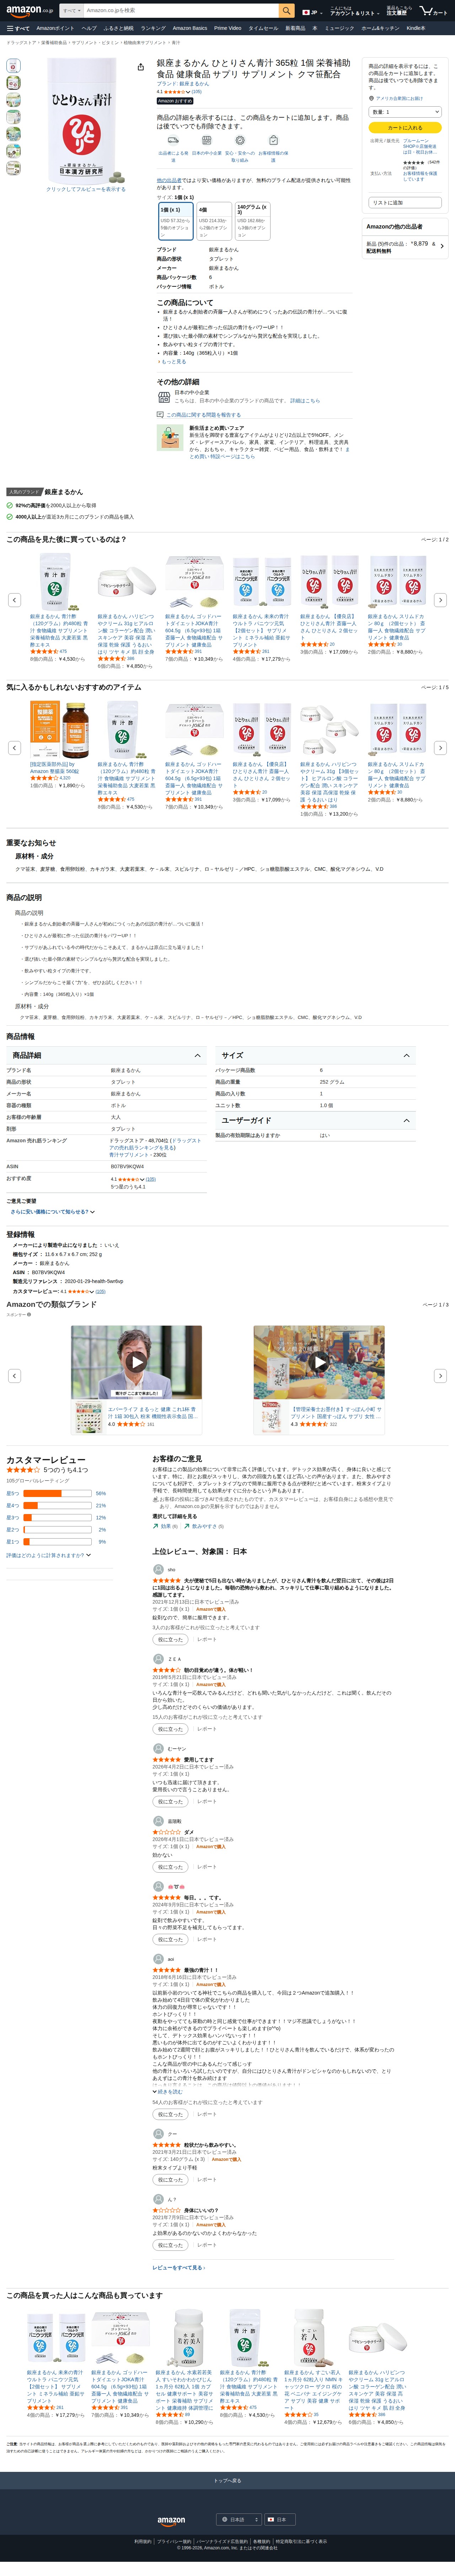The height and width of the screenshot is (2576, 455).
Task: Click the リストに追加 button
Action: (x=405, y=202)
